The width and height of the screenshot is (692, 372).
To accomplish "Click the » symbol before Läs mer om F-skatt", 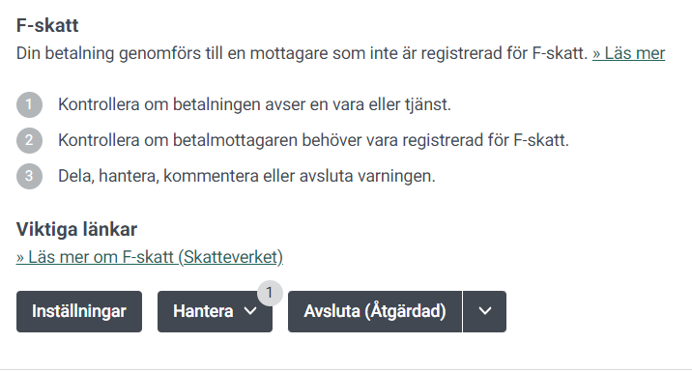I will [20, 257].
